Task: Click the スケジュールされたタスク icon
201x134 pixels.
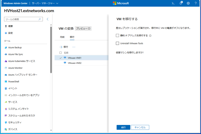Action: pos(6,116)
